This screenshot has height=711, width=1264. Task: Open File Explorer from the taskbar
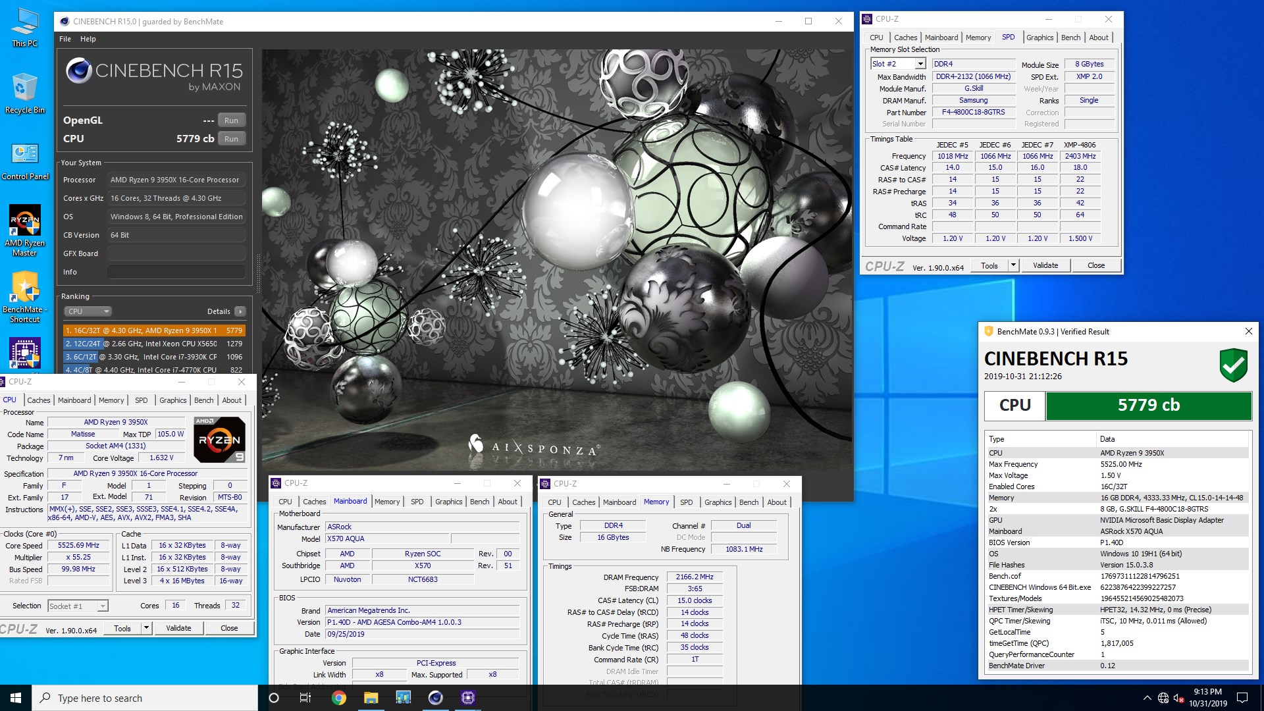point(371,698)
